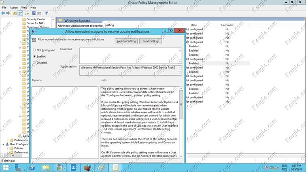This screenshot has height=172, width=306.
Task: Select the Server for NIS tree folder
Action: 35,23
